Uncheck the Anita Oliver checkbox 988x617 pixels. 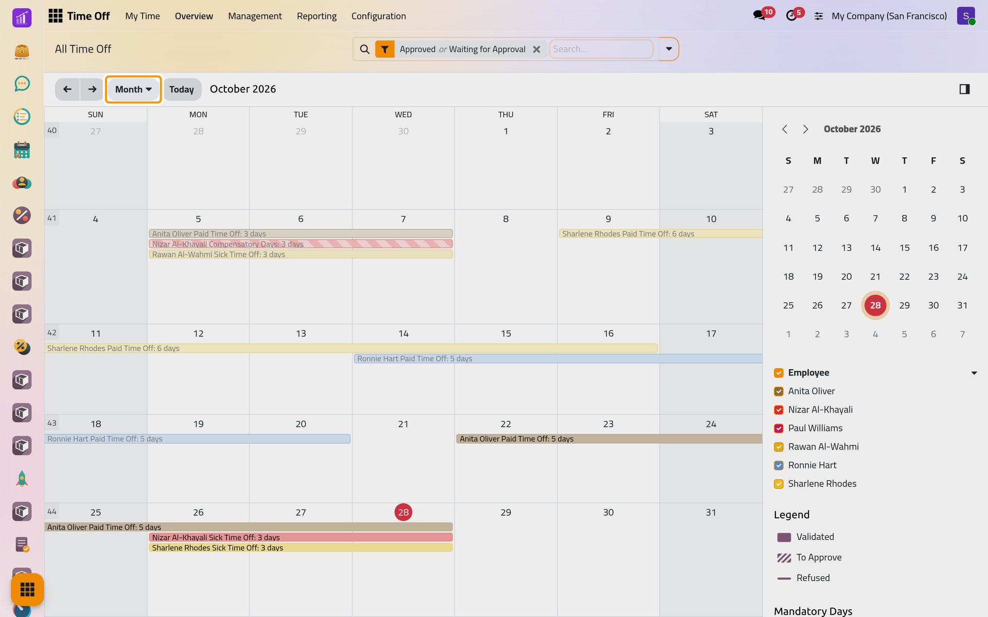click(x=779, y=391)
